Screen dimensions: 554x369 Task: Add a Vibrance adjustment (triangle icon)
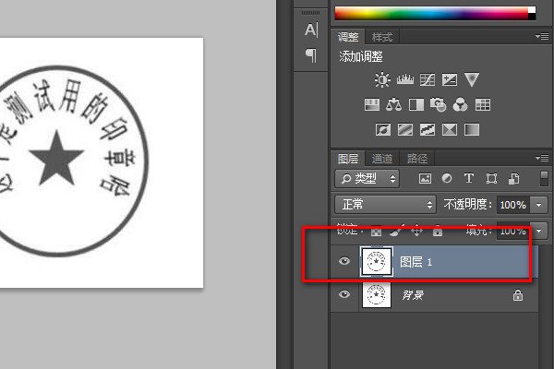[x=471, y=80]
